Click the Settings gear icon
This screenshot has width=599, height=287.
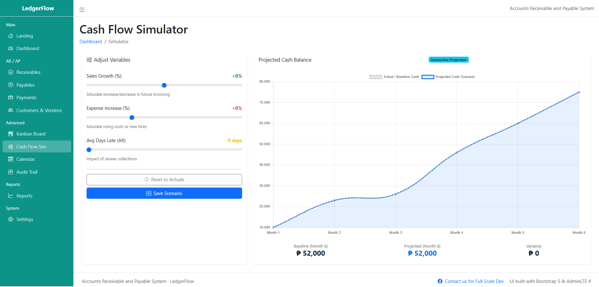point(10,219)
